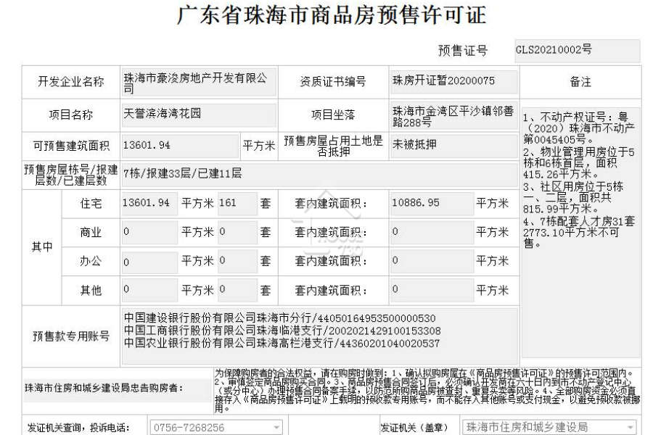Screen dimensions: 653x435
Task: Click the pre-sale bank account text area
Action: pos(319,336)
